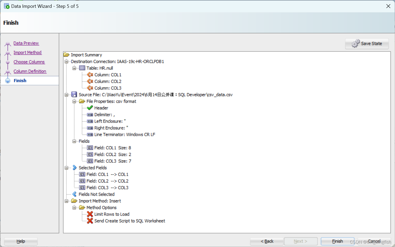The image size is (395, 247).
Task: Click the Back button
Action: click(x=266, y=241)
